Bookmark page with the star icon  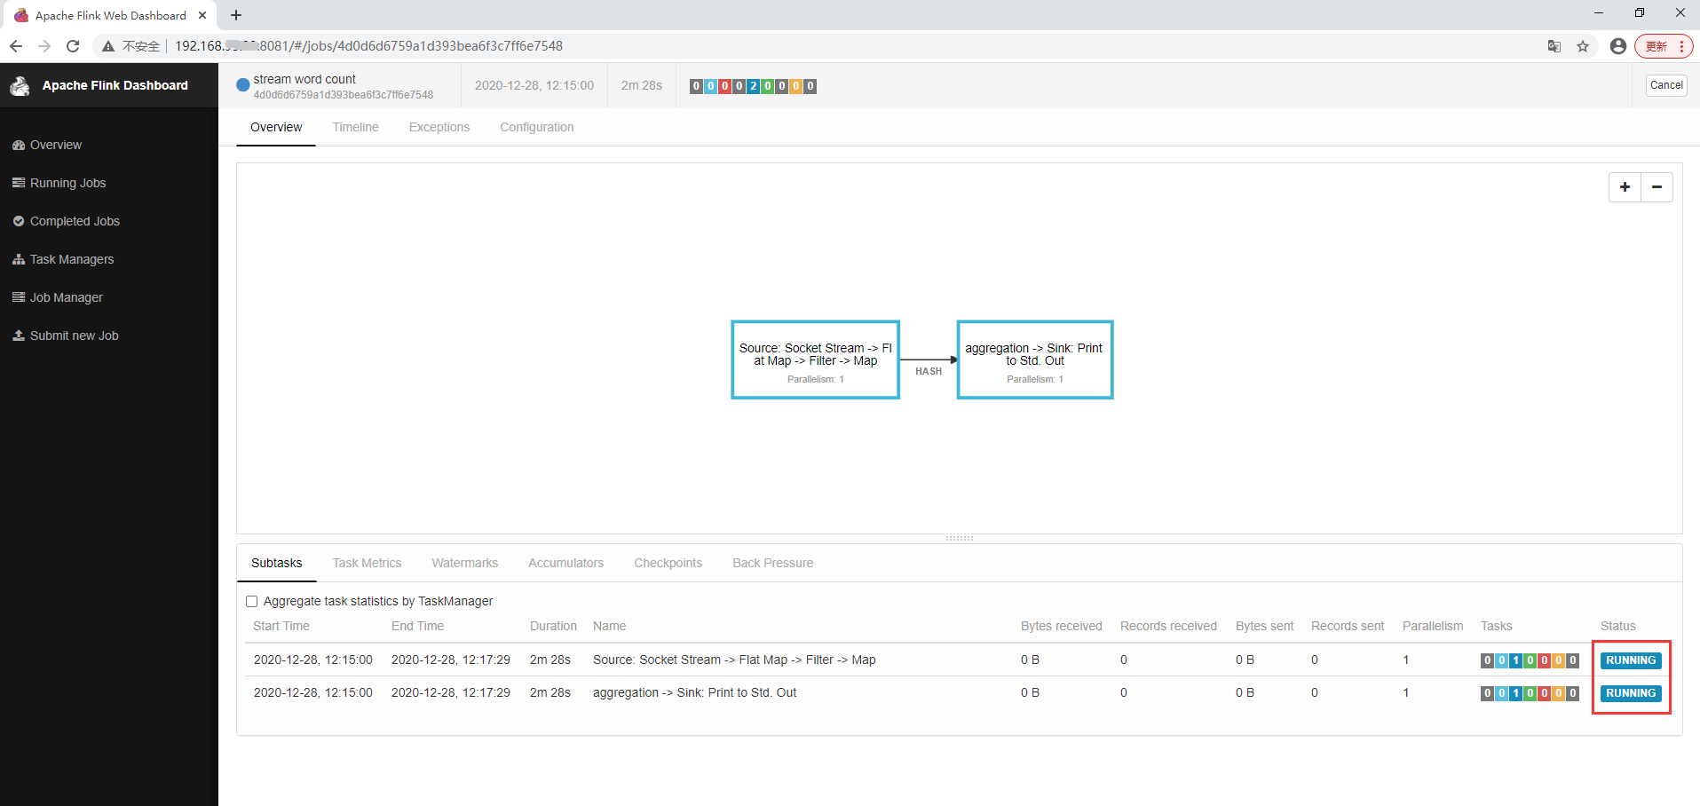point(1583,46)
